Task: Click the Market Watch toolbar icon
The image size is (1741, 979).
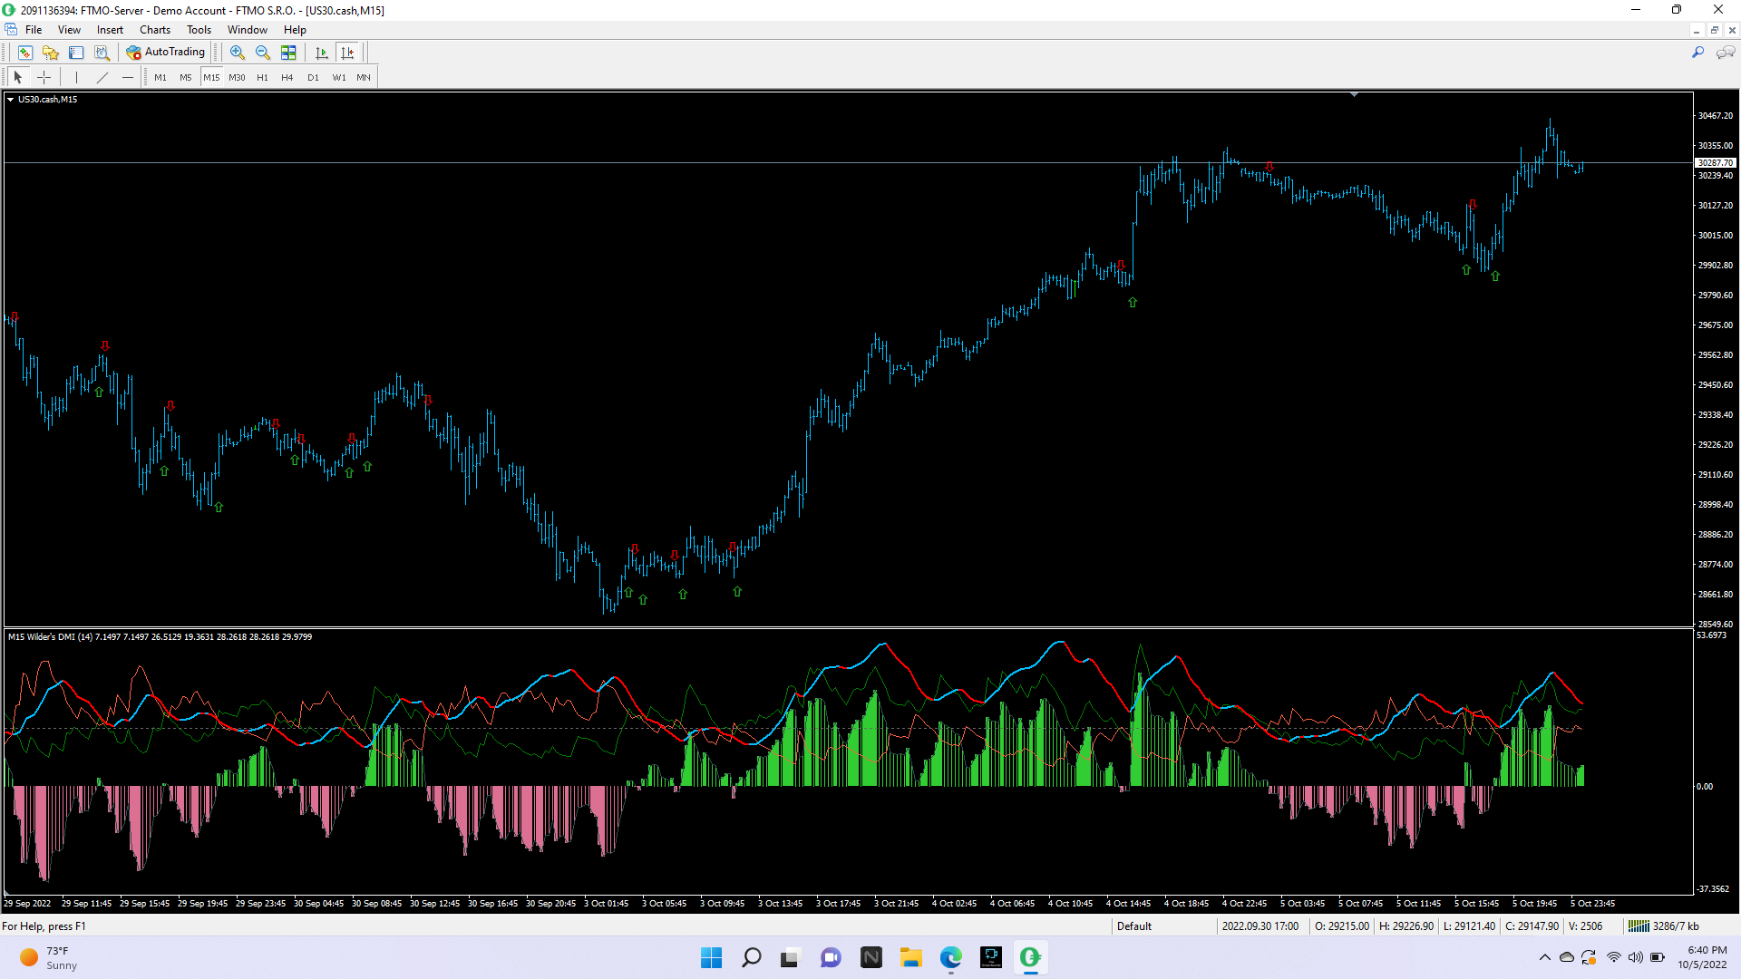Action: 24,53
